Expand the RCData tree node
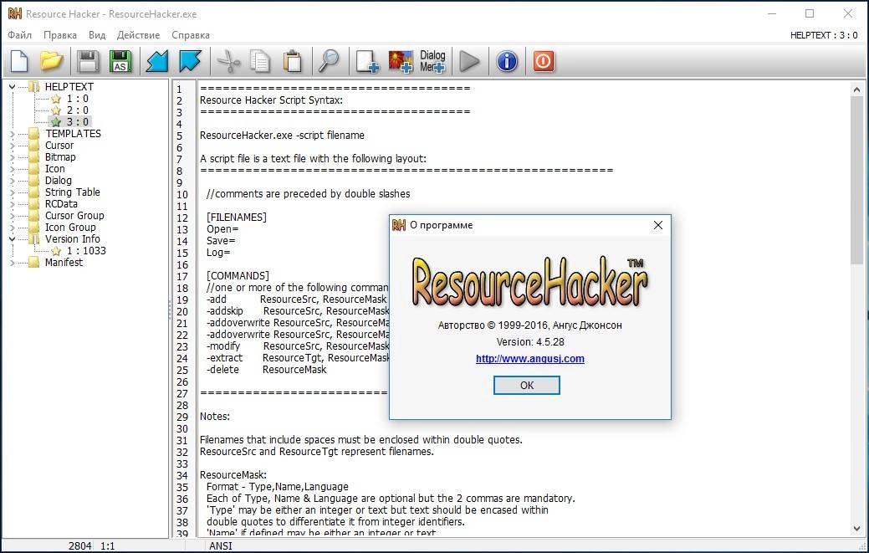Image resolution: width=869 pixels, height=553 pixels. point(13,204)
